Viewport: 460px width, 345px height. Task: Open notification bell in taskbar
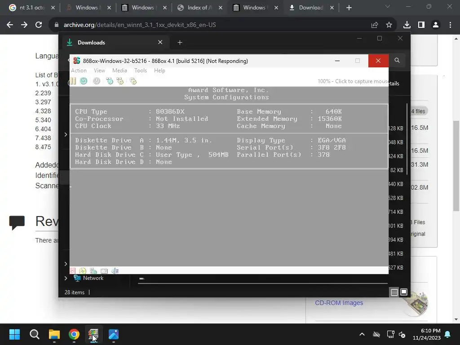448,334
